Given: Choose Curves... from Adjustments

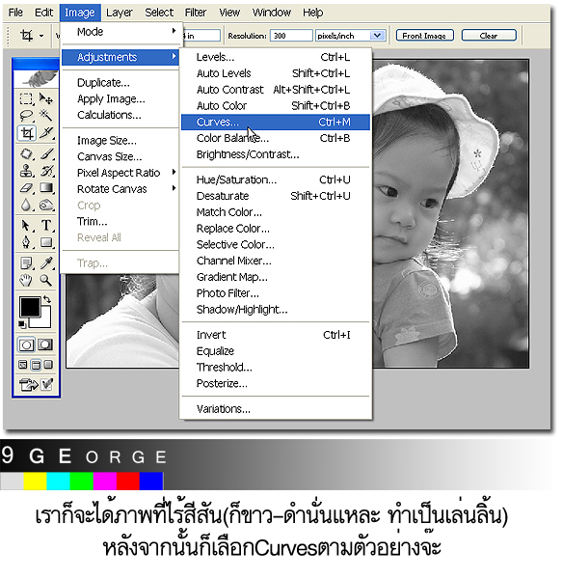Looking at the screenshot, I should click(x=276, y=122).
